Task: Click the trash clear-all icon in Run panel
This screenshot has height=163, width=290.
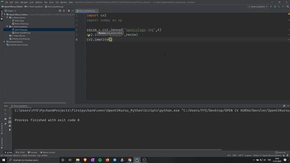Action: (x=10, y=130)
